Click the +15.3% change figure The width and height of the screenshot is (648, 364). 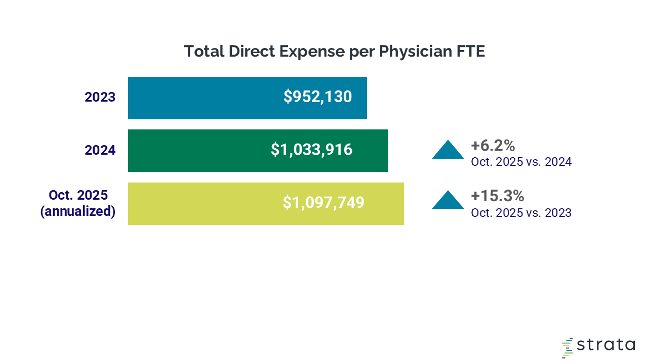click(x=497, y=196)
